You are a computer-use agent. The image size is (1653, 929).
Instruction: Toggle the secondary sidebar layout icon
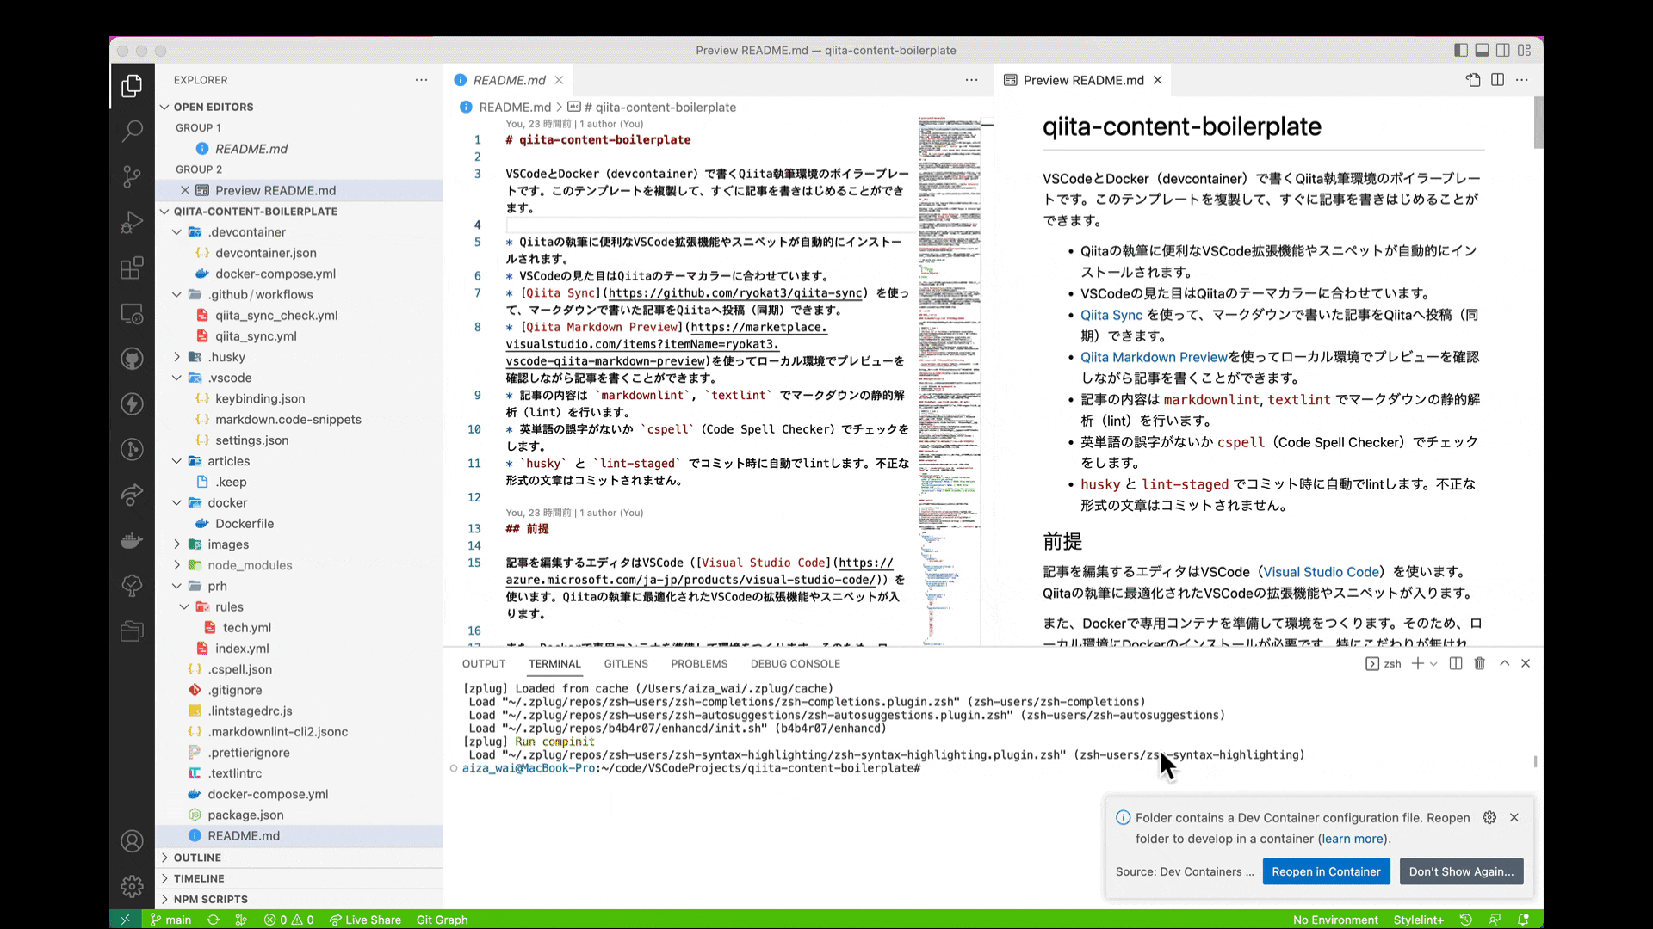click(x=1503, y=50)
